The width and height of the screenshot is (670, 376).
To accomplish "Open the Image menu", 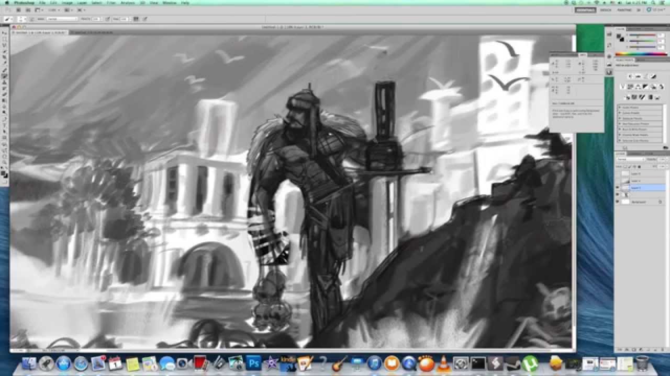I will tap(67, 3).
